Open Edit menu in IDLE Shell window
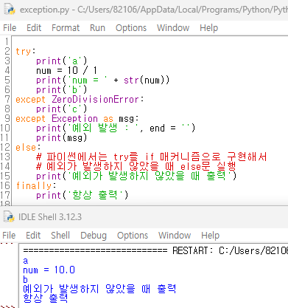 coord(33,236)
